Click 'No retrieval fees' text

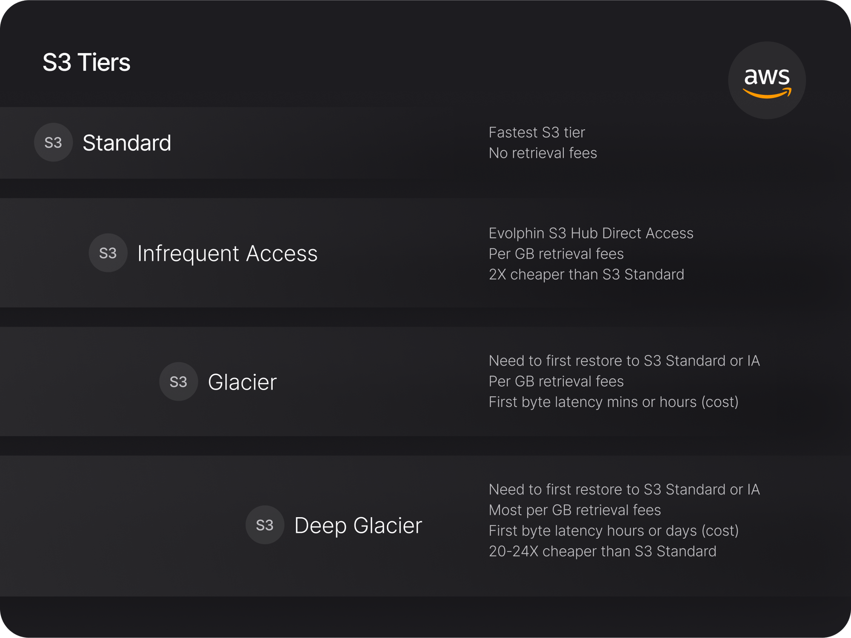click(543, 153)
